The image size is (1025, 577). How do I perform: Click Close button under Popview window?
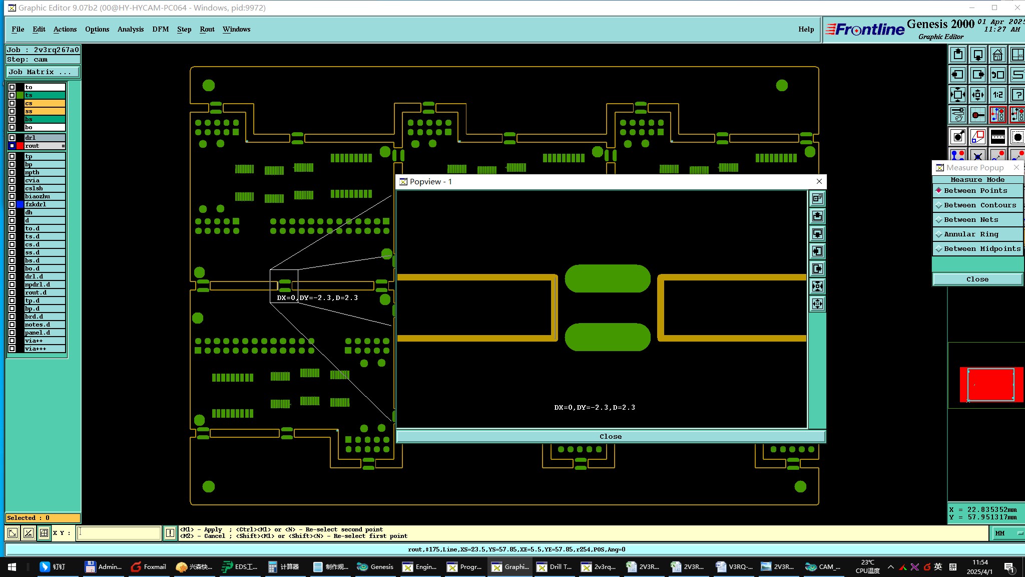pos(610,437)
